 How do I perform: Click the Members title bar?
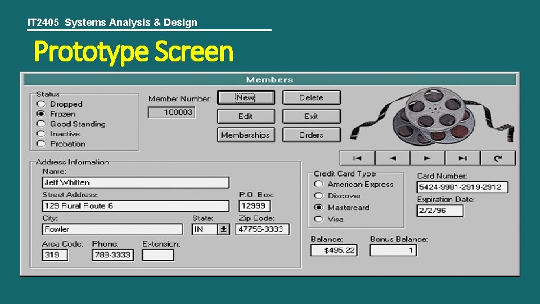click(269, 79)
